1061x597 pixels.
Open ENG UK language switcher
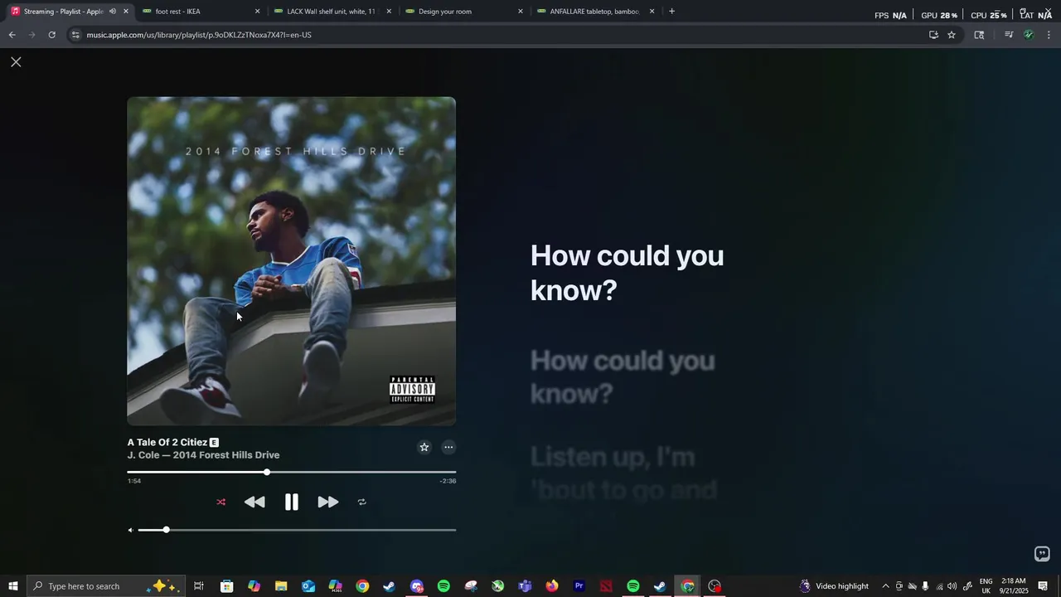click(986, 586)
